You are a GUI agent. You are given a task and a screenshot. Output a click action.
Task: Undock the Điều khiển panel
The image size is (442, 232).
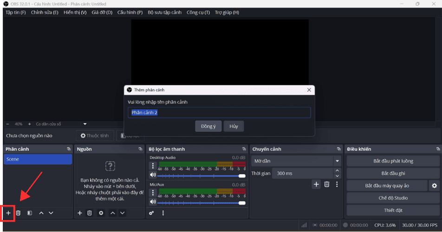pos(438,149)
